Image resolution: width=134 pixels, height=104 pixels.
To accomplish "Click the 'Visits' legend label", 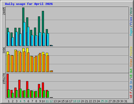I will coord(131,51).
